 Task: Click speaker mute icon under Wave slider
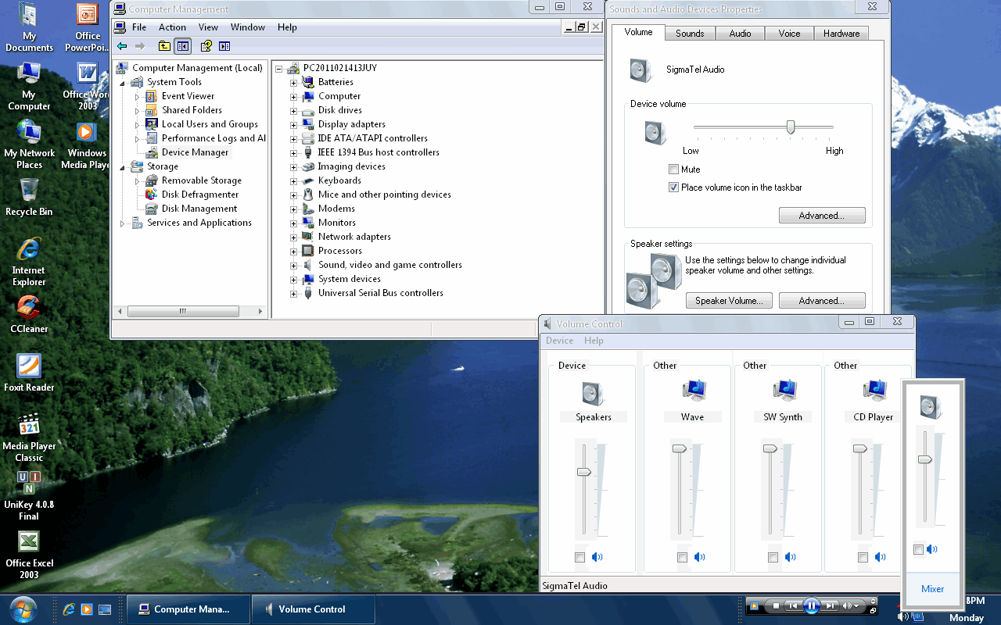700,557
